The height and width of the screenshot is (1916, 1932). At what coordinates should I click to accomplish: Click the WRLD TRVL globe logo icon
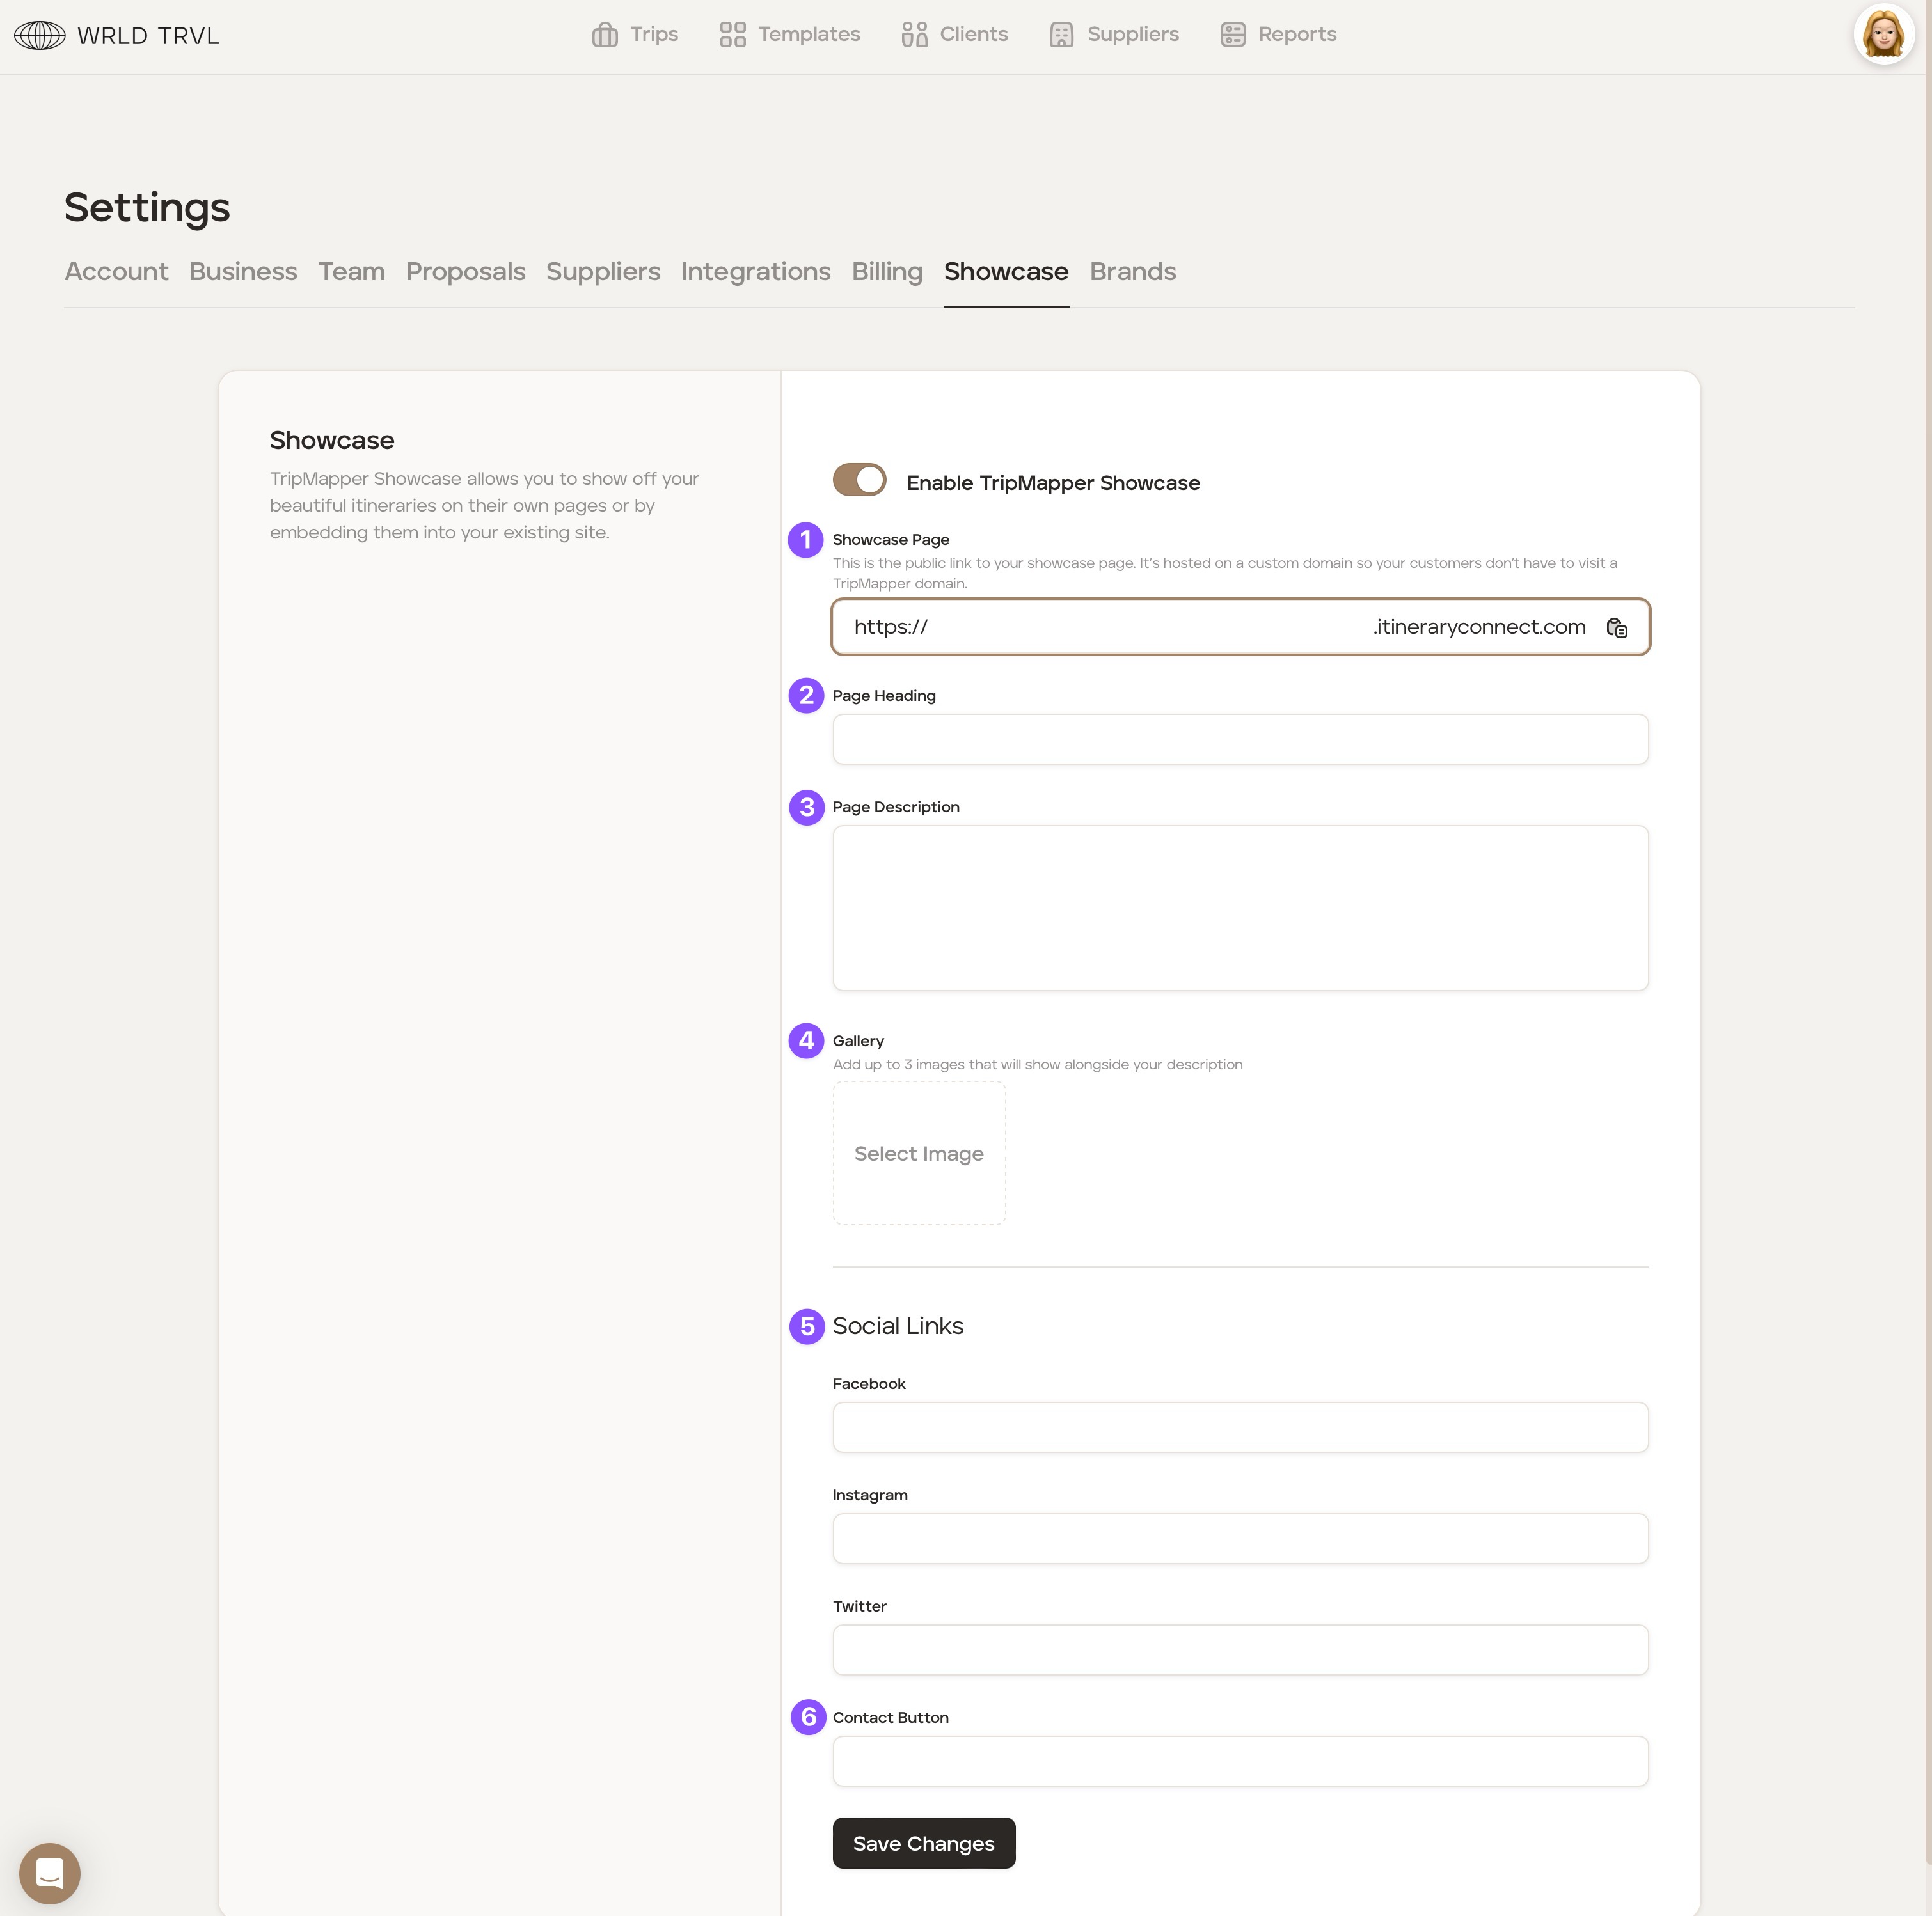40,36
